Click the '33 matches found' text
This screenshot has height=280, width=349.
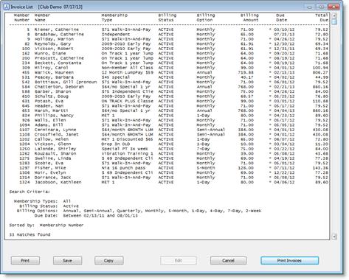tap(30, 235)
